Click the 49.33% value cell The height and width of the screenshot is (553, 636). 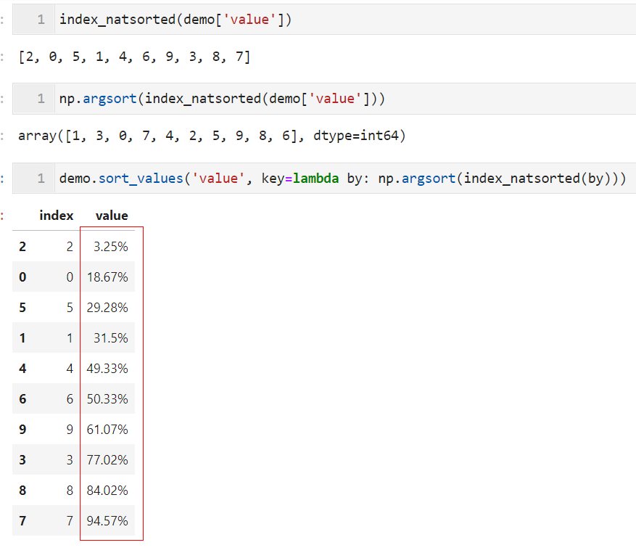click(x=107, y=368)
